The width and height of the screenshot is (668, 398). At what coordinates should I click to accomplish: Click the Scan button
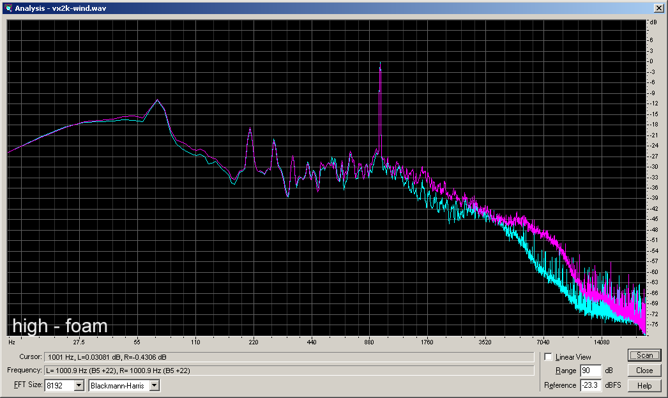(x=644, y=355)
